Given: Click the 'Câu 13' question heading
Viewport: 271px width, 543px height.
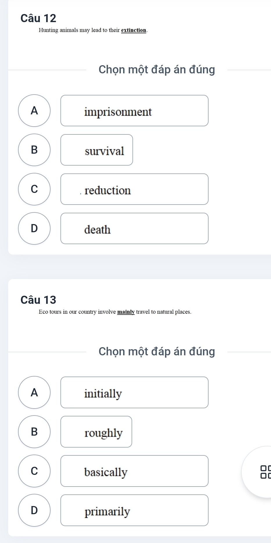Looking at the screenshot, I should tap(38, 300).
